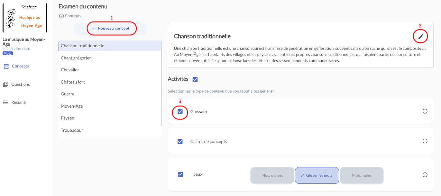The image size is (441, 196).
Task: Click the concept list scrollbar
Action: click(161, 84)
